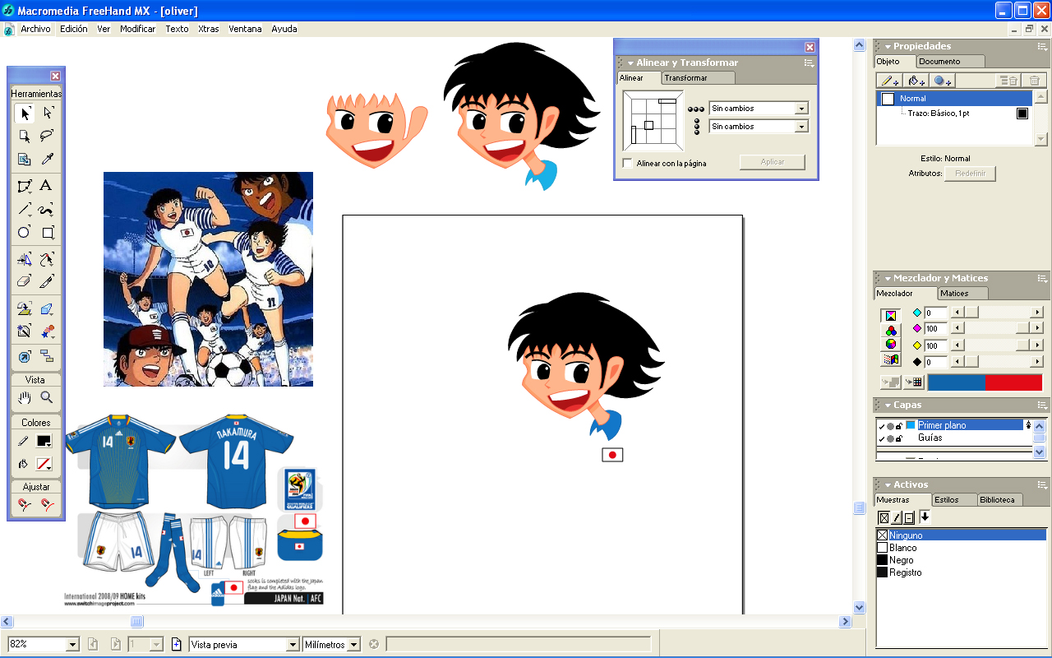The width and height of the screenshot is (1052, 658).
Task: Select the Text tool
Action: pyautogui.click(x=47, y=186)
